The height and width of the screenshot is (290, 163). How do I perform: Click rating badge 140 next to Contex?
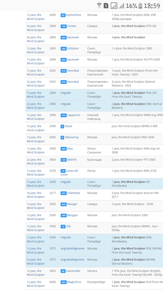(x=63, y=26)
